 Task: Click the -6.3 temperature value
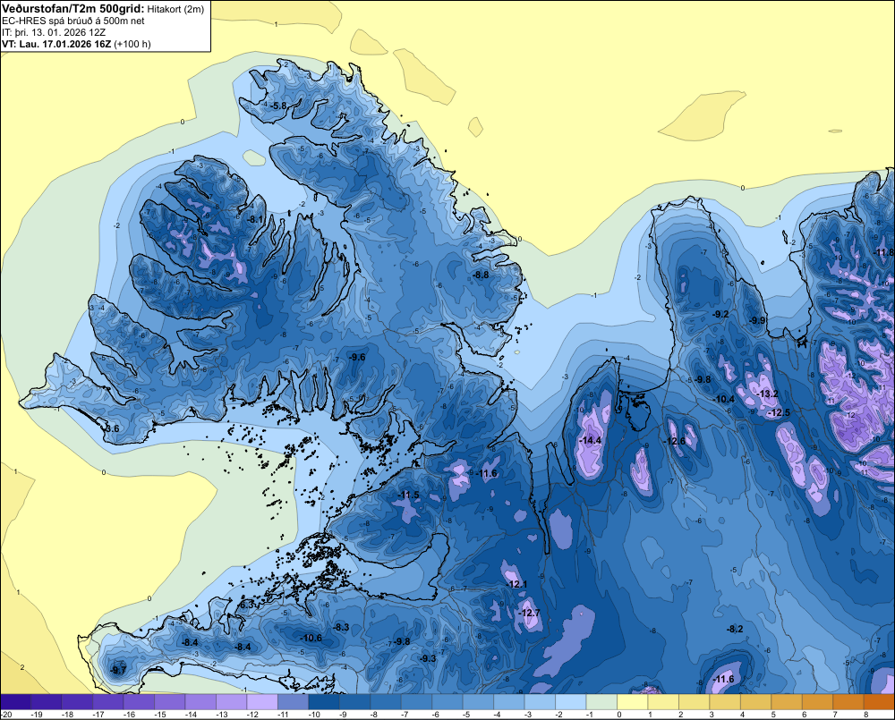click(246, 605)
